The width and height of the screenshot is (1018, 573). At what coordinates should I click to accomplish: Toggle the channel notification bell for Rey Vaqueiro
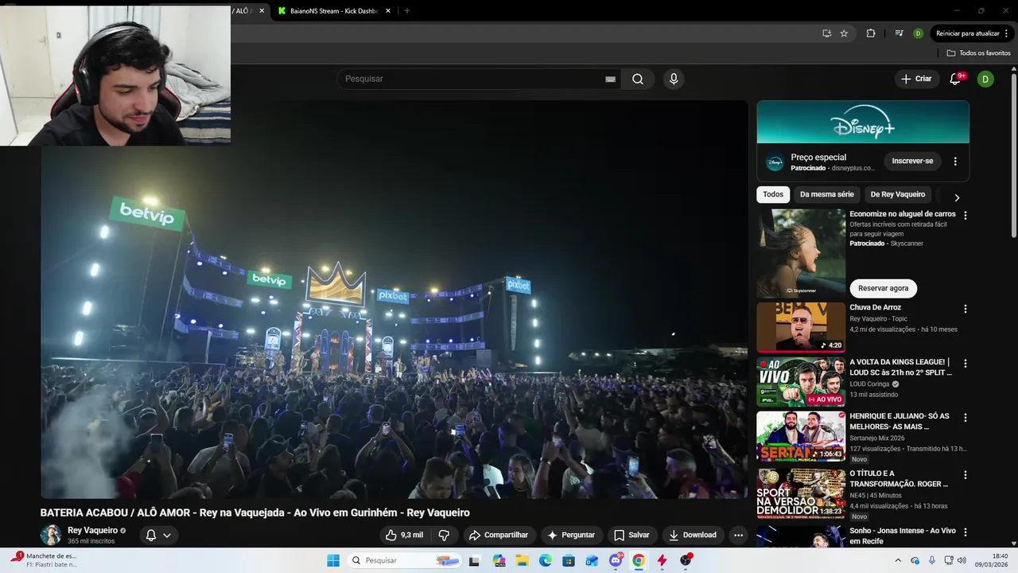[x=151, y=535]
